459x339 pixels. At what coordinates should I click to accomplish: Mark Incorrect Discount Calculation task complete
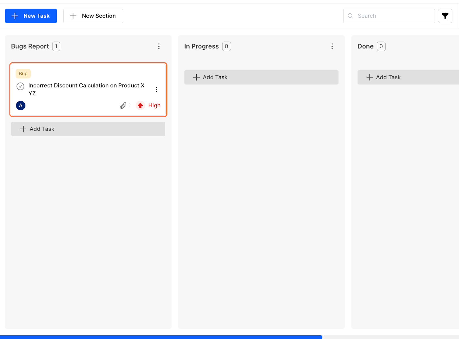(20, 86)
